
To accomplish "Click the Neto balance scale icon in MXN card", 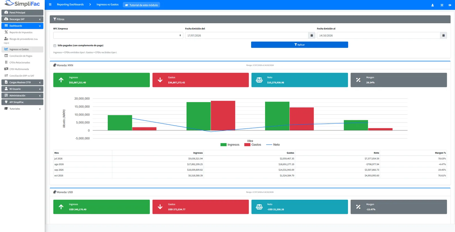I will pyautogui.click(x=259, y=80).
